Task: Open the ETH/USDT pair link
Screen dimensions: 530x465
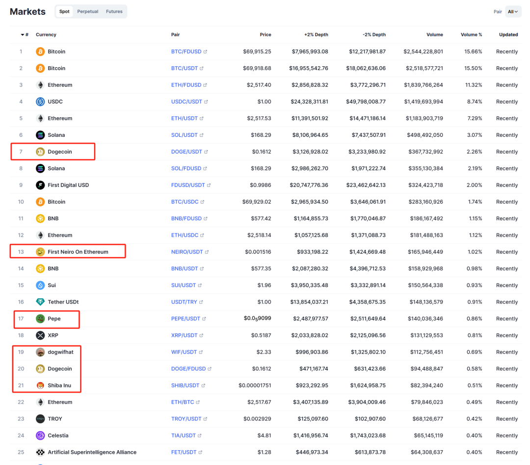Action: pos(185,118)
